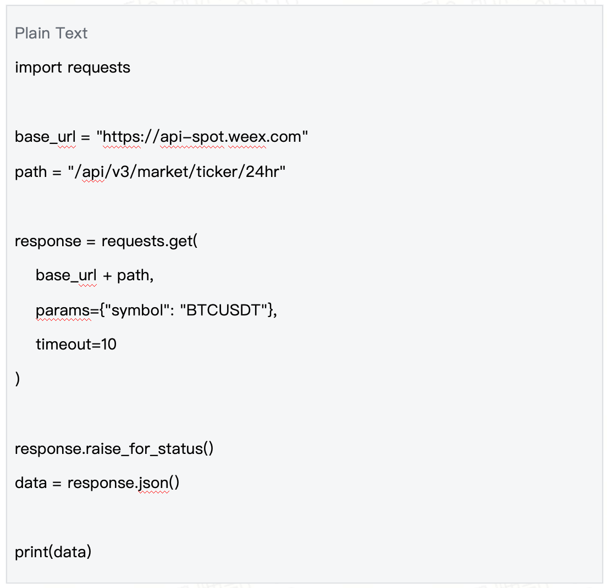Click the print(data) statement
This screenshot has width=607, height=588.
tap(53, 552)
